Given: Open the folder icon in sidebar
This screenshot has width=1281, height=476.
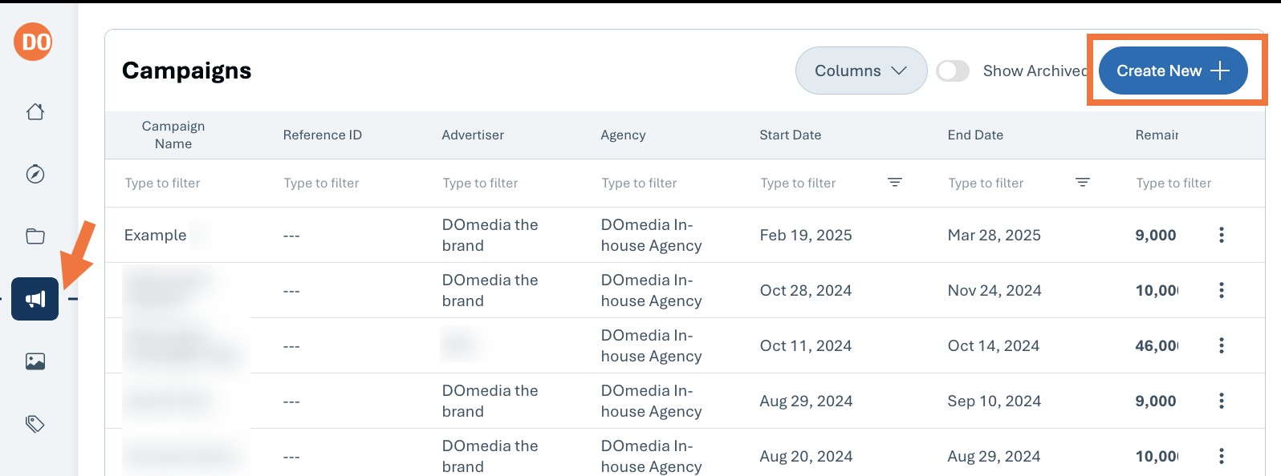Looking at the screenshot, I should [x=35, y=236].
